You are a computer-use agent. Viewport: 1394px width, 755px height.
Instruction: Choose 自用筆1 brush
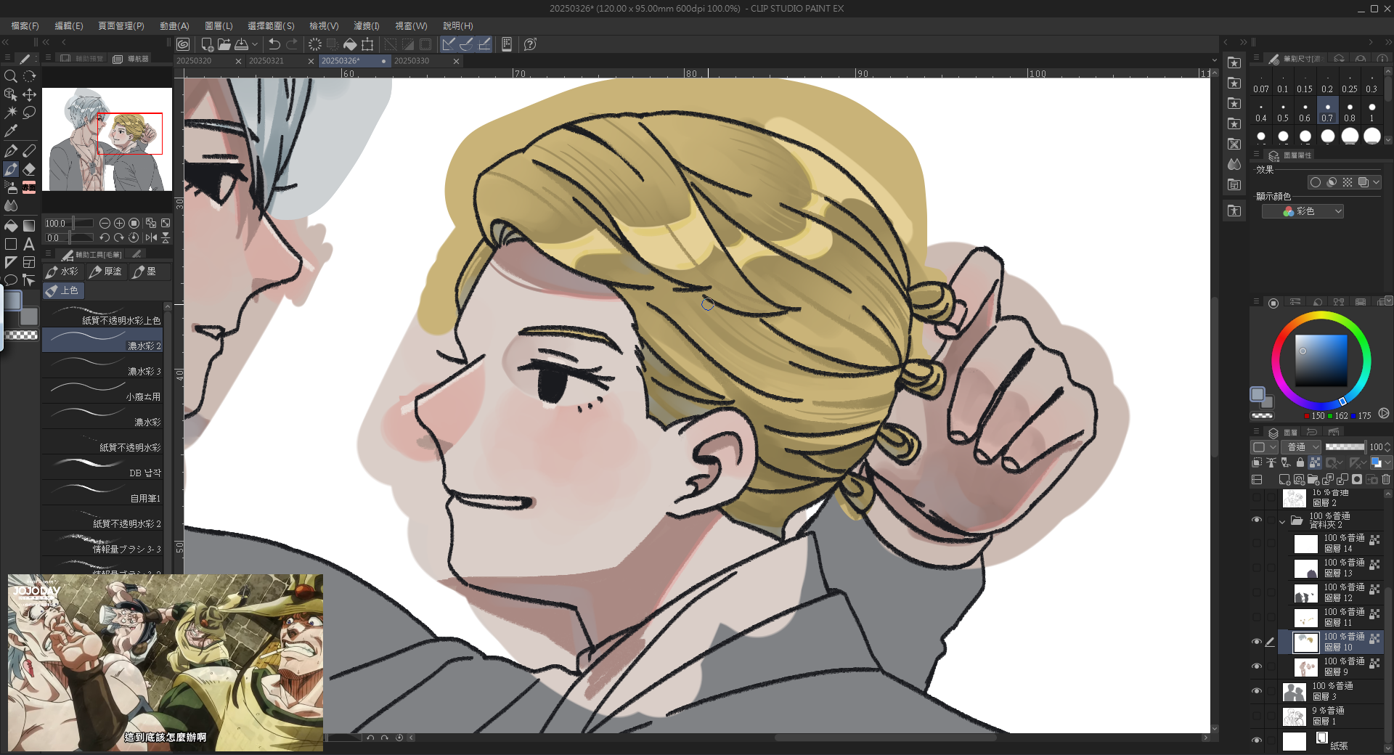pyautogui.click(x=102, y=492)
